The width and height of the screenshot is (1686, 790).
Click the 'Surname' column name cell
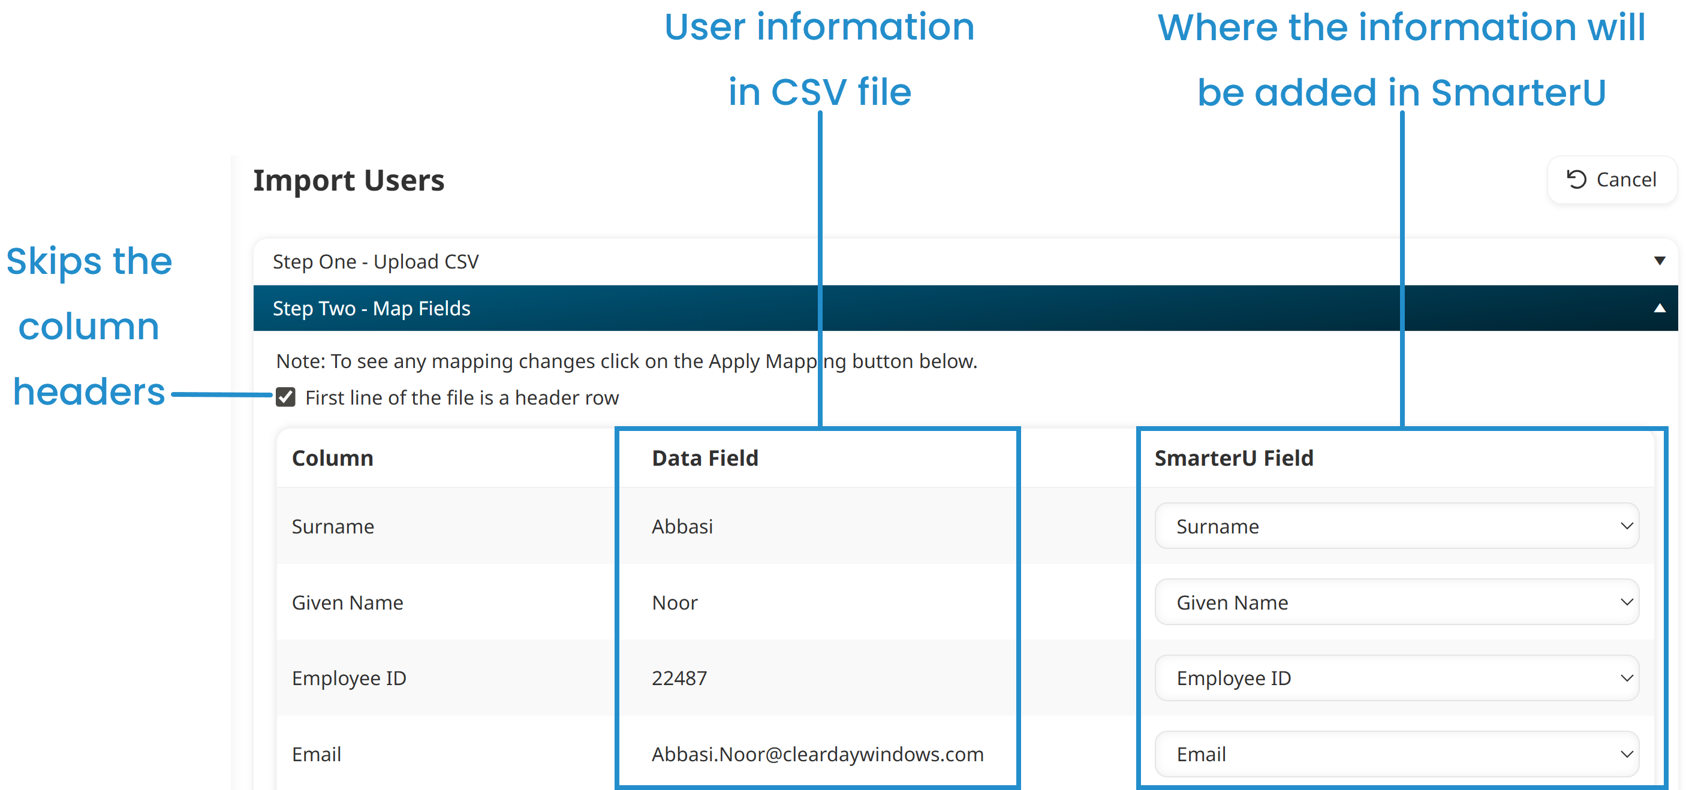pos(333,526)
